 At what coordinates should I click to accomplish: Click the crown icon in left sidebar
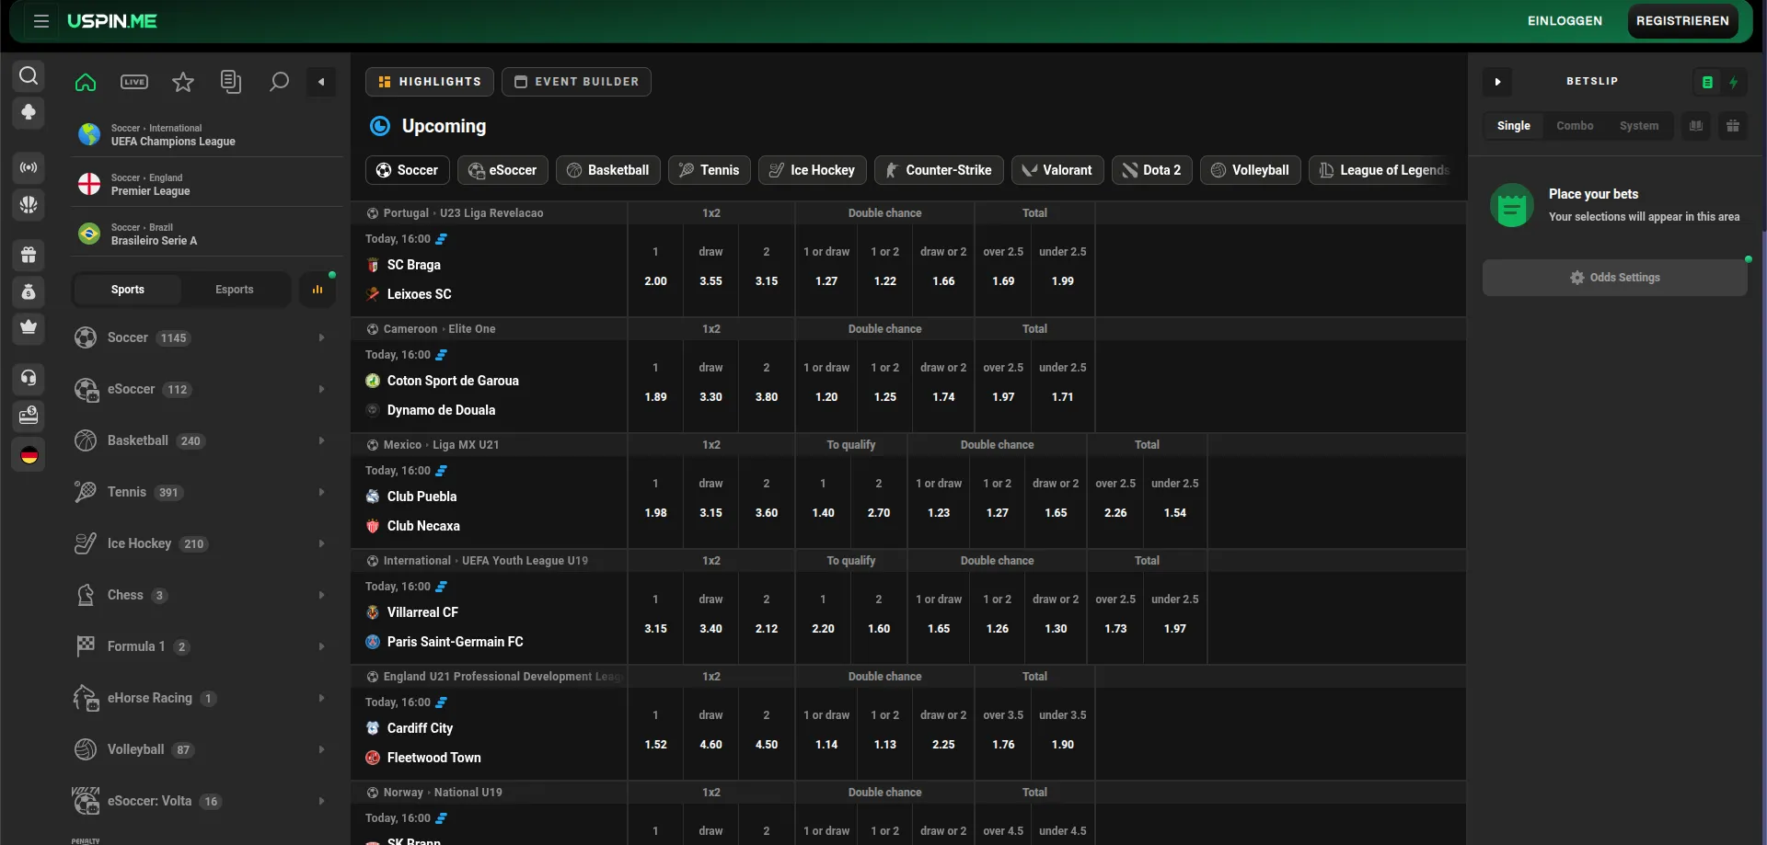click(29, 326)
